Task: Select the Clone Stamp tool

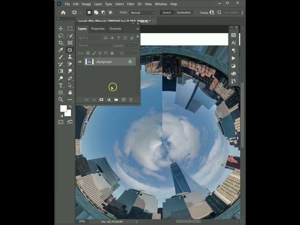Action: pos(70,57)
